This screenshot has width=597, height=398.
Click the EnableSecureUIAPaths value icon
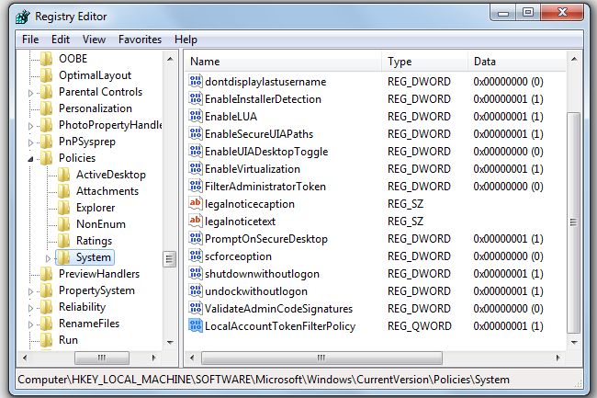[196, 133]
